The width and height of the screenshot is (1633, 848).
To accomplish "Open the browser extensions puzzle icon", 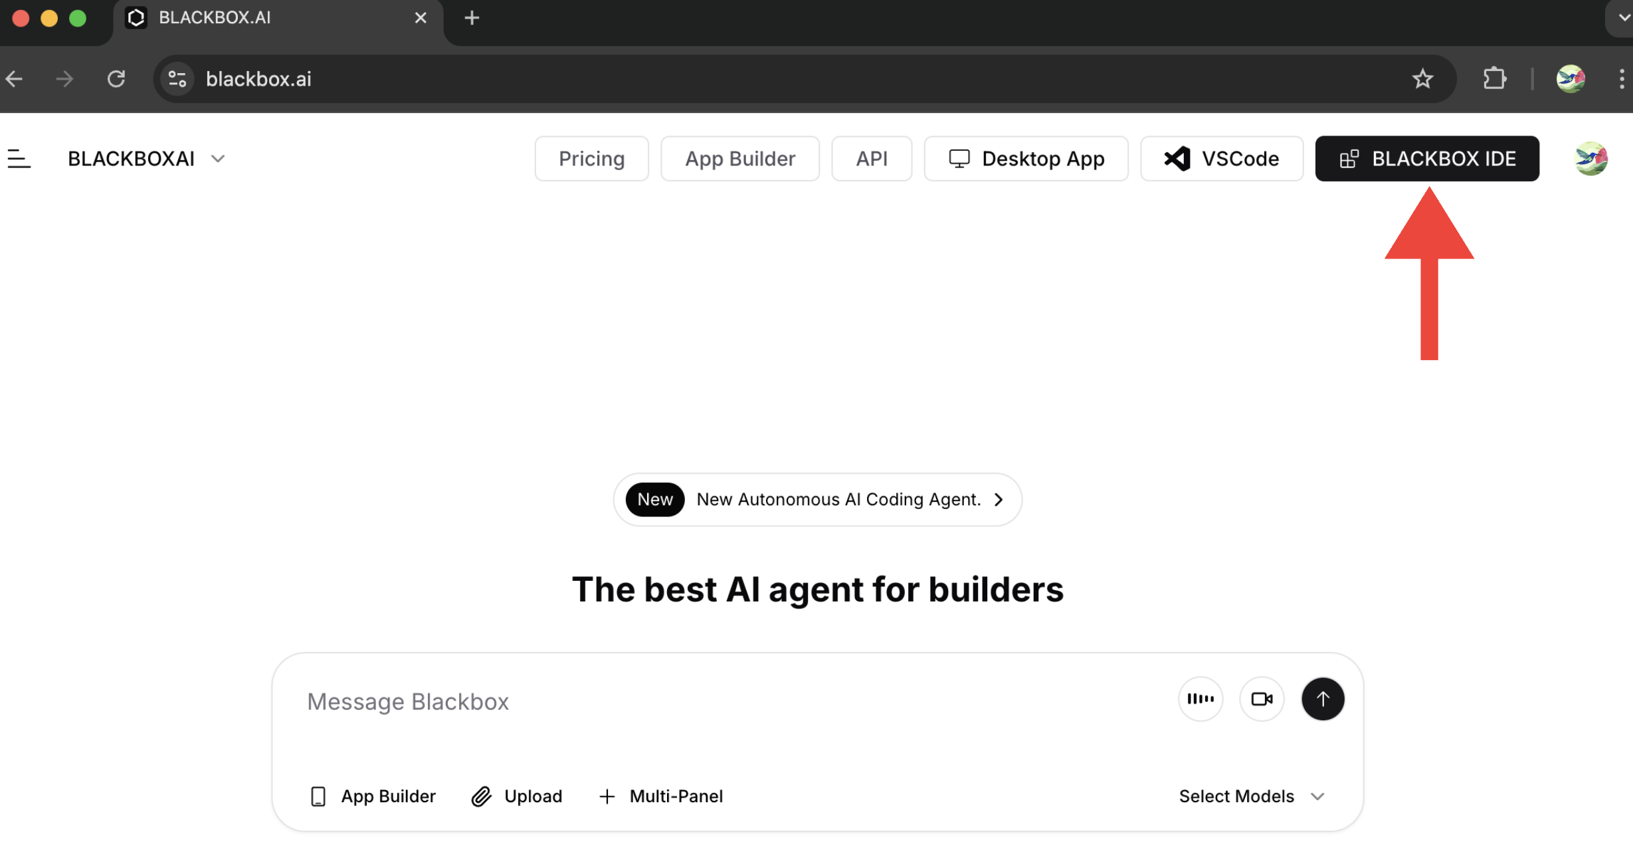I will point(1494,79).
